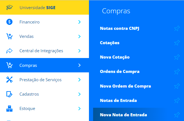
Task: Click the Financeiro dollar icon
Action: (9, 22)
